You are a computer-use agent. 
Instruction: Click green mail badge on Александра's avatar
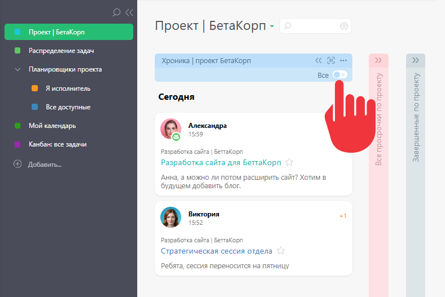(176, 137)
